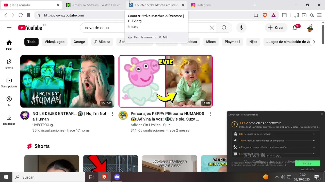Click Instalar in Driver Booster popup

click(x=307, y=164)
